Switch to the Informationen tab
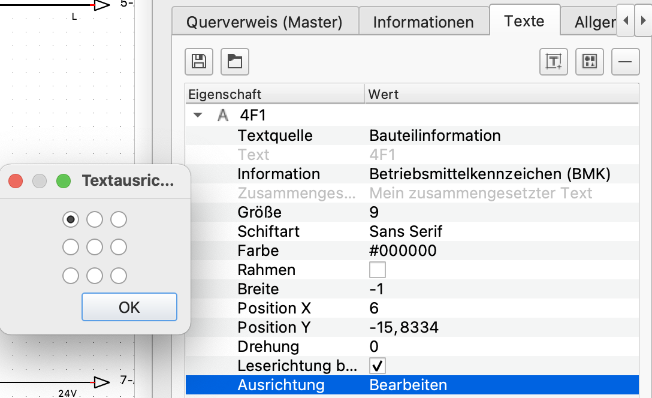Image resolution: width=652 pixels, height=398 pixels. (x=423, y=22)
